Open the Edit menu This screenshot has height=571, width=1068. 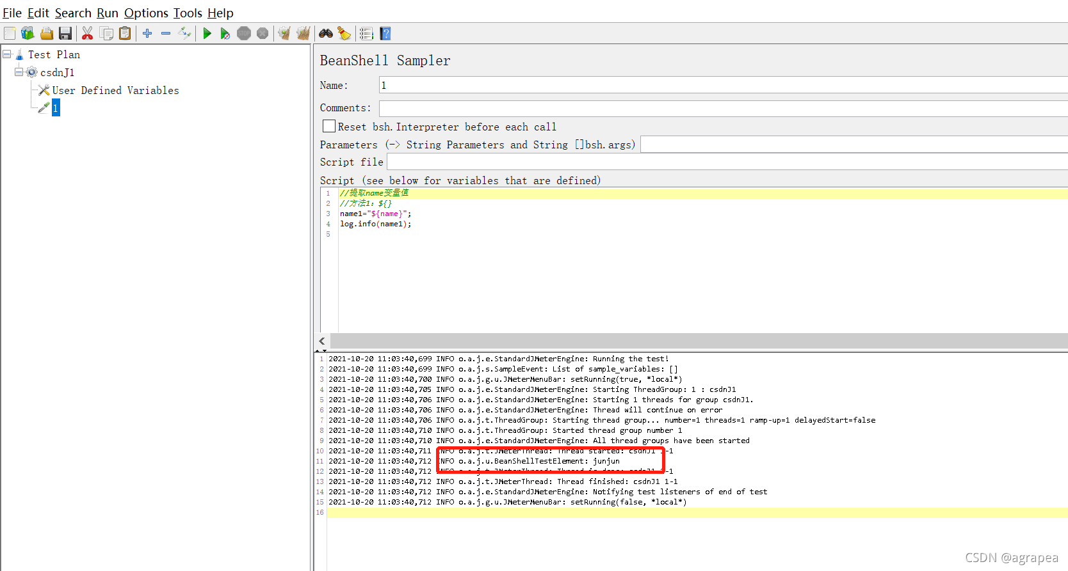tap(38, 13)
